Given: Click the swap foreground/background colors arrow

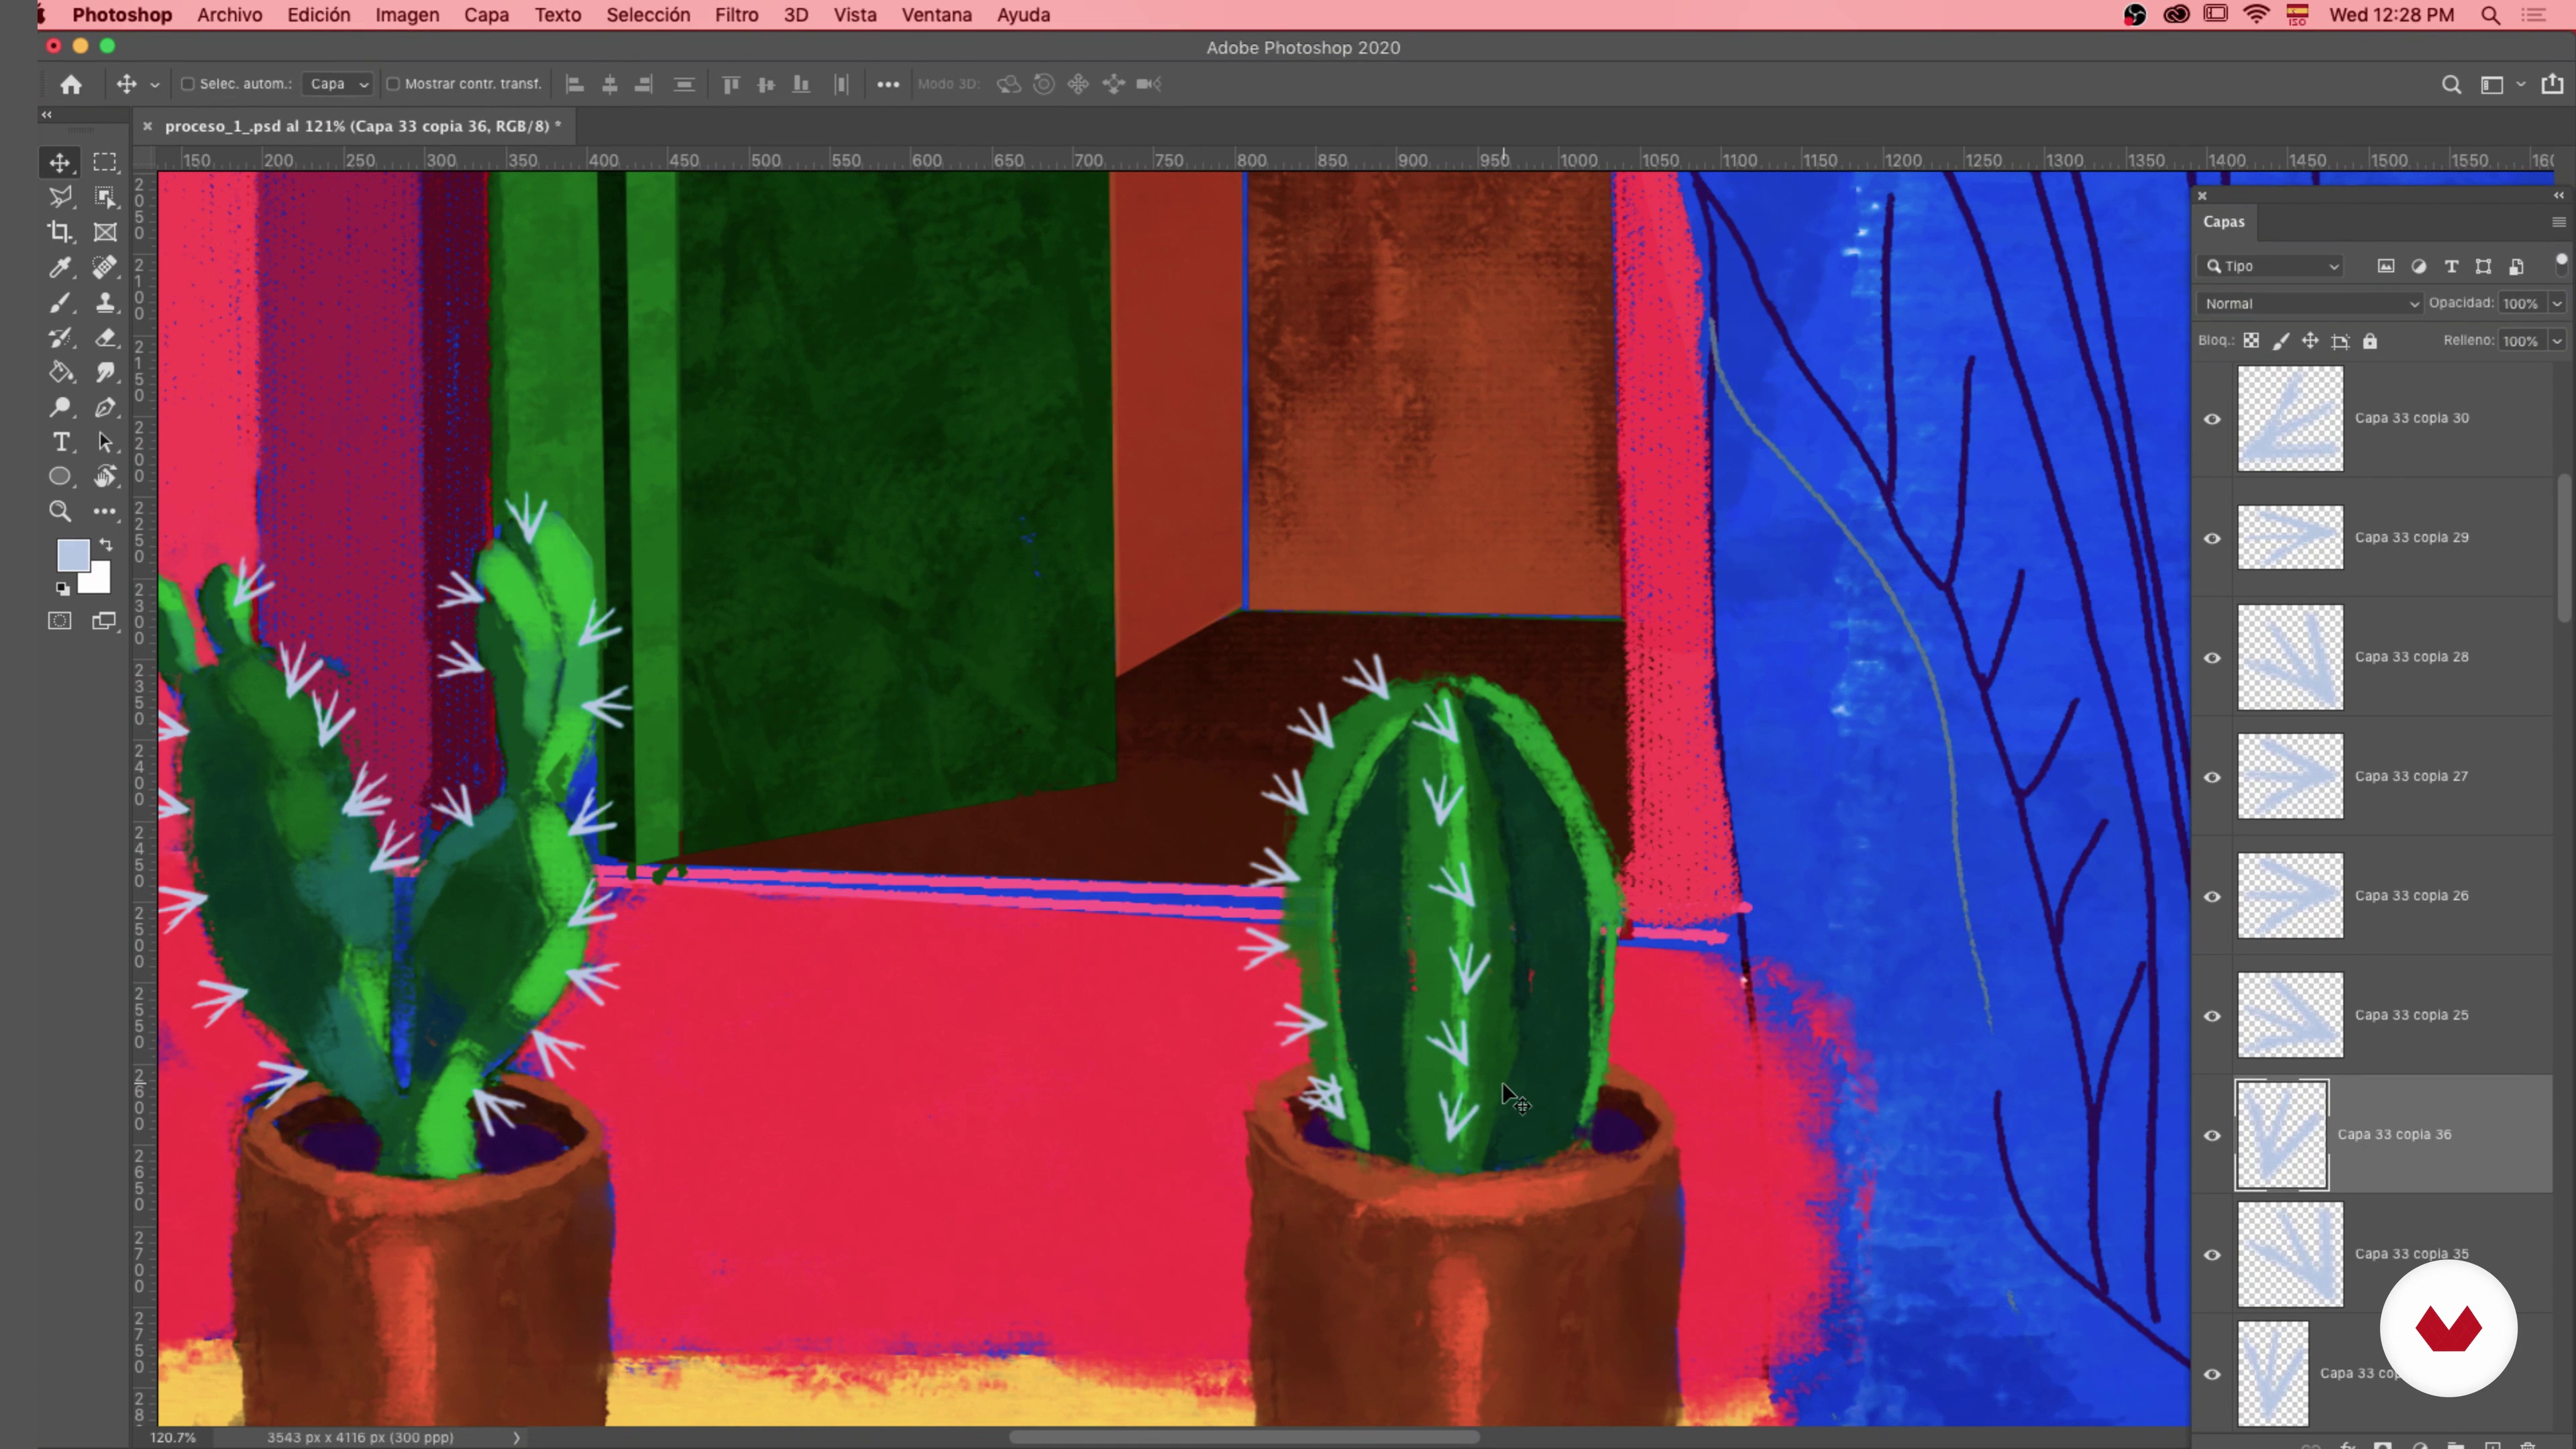Looking at the screenshot, I should pyautogui.click(x=106, y=545).
